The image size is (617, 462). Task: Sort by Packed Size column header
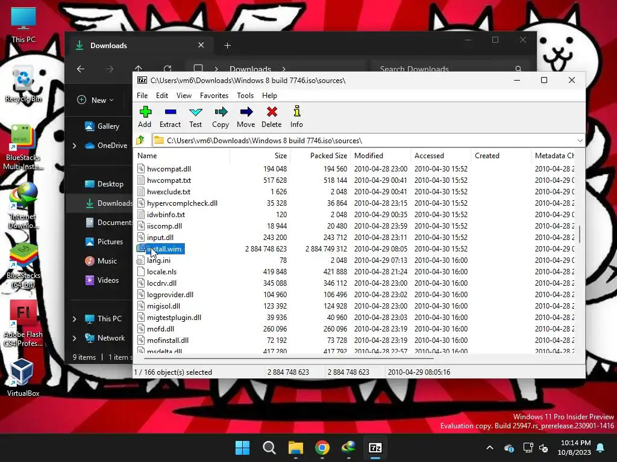[x=321, y=156]
